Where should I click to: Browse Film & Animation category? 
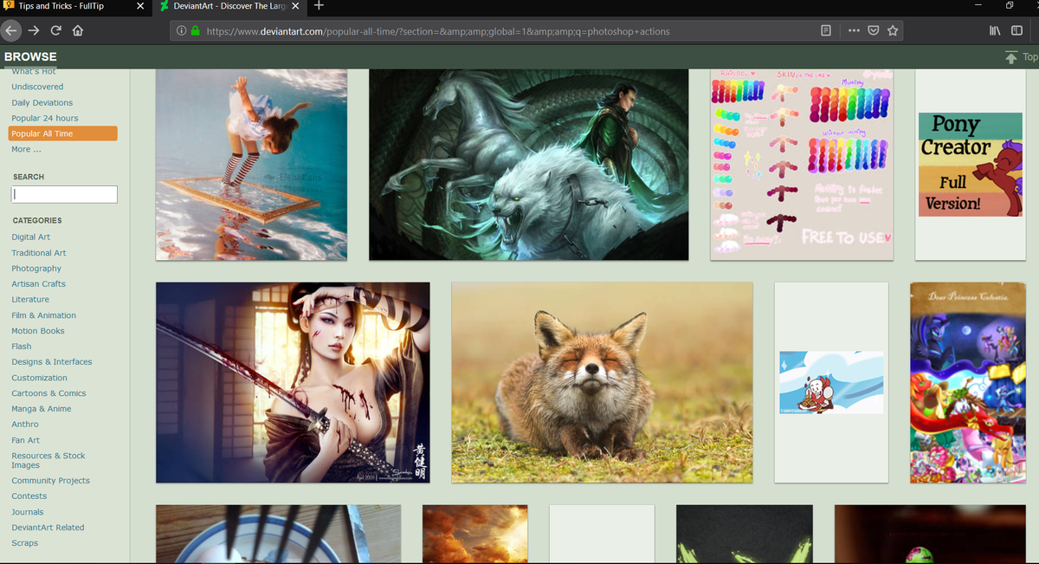coord(44,315)
